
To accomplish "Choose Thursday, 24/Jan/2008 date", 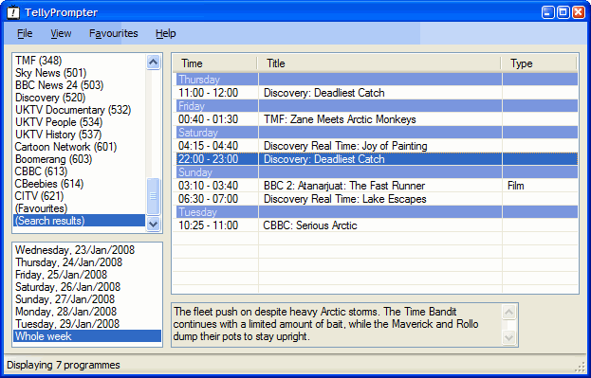I will tap(87, 262).
